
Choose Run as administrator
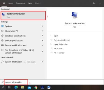(62, 40)
